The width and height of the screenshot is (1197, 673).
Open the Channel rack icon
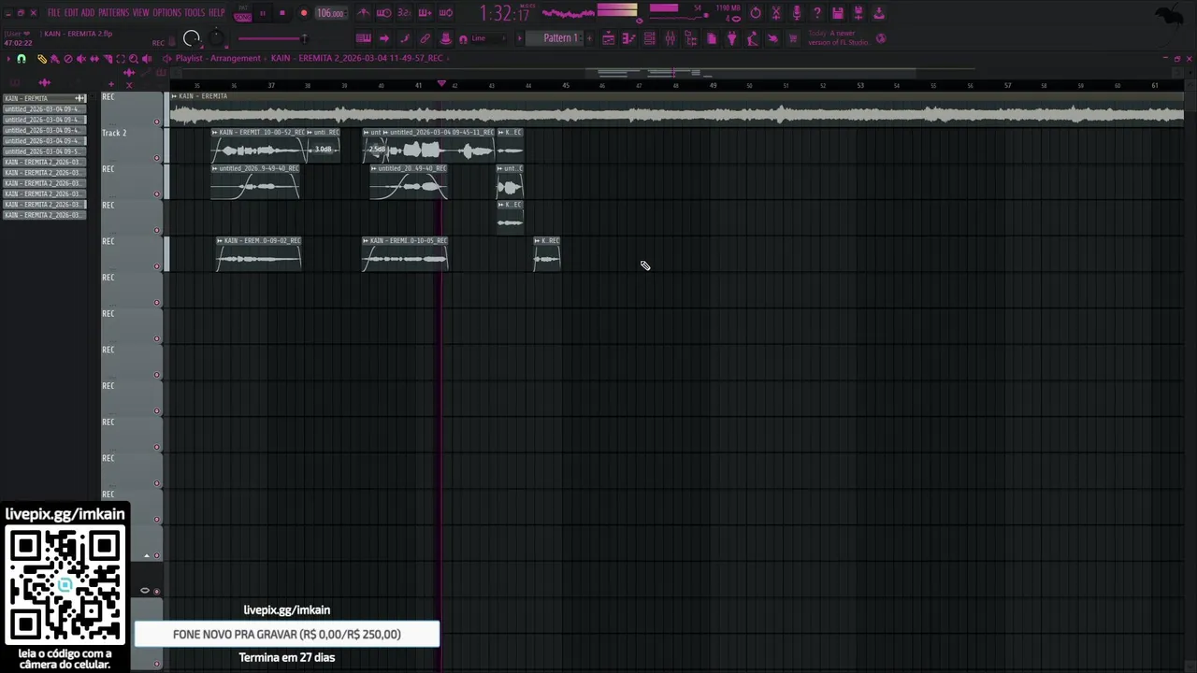649,38
